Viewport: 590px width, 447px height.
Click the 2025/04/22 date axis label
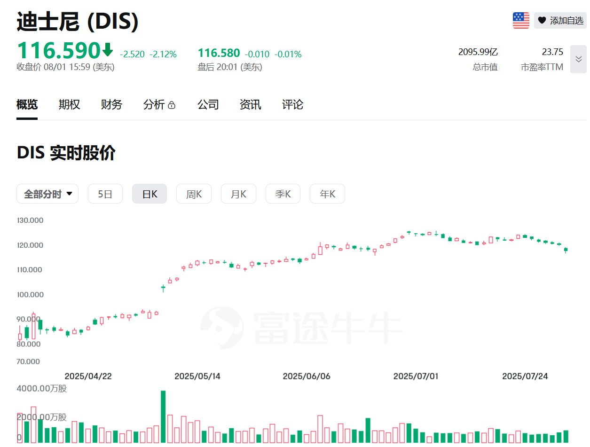(x=88, y=376)
